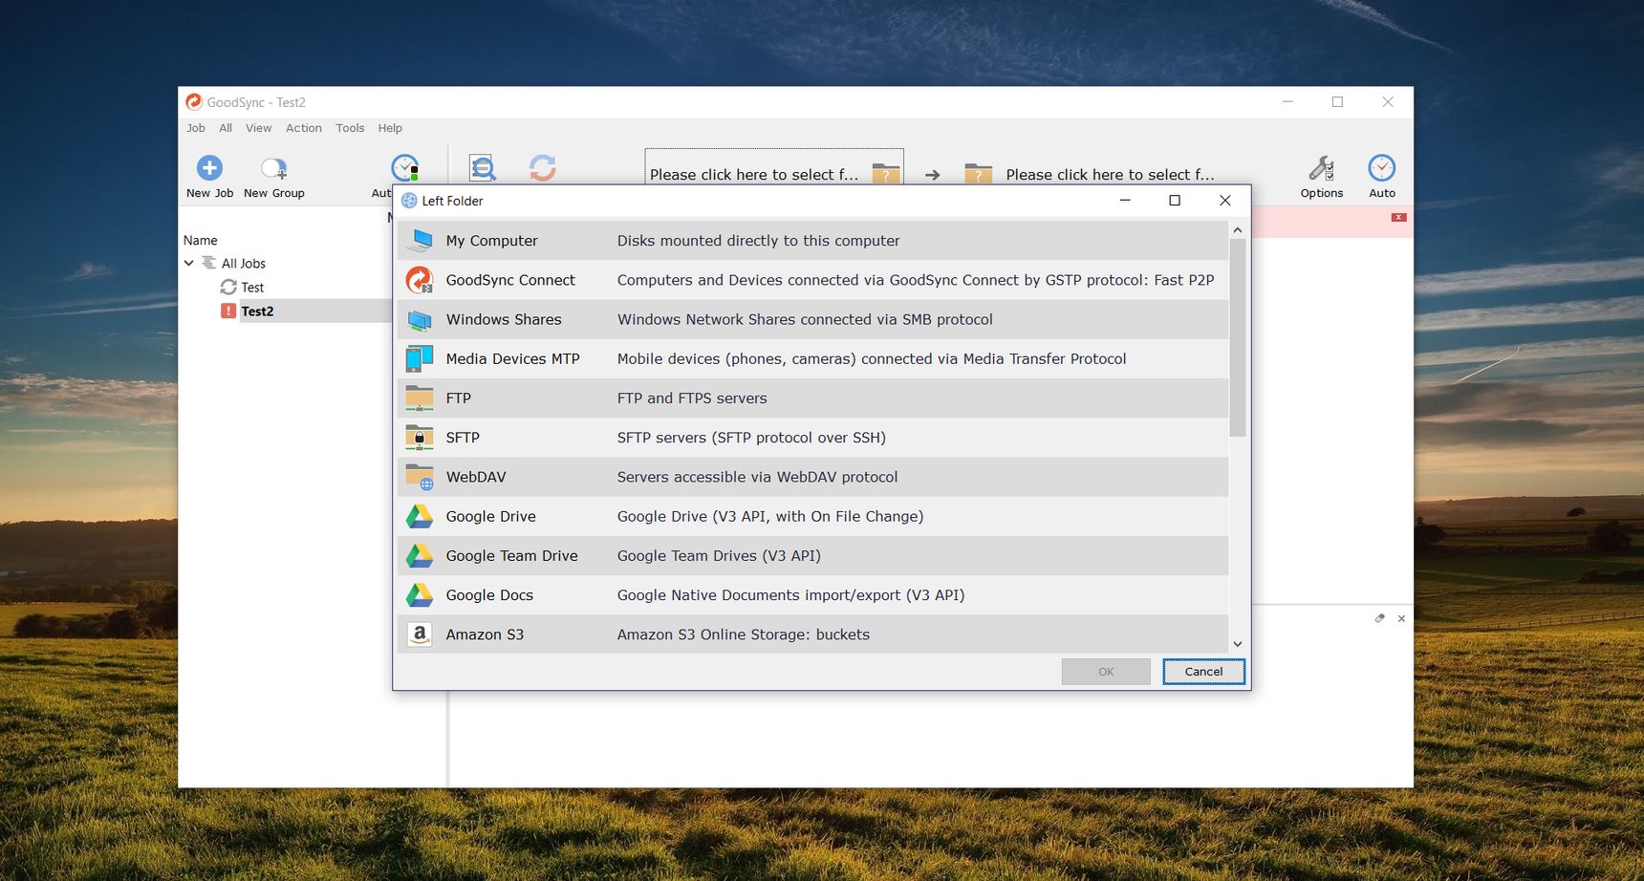Click the disabled OK button
Screen dimensions: 1644x881
[x=1106, y=672]
